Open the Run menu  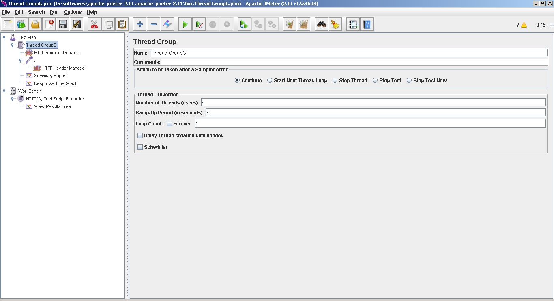click(54, 12)
